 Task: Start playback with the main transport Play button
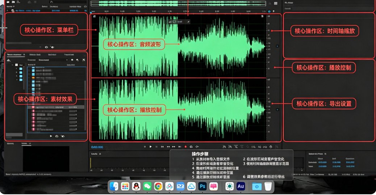pyautogui.click(x=151, y=147)
